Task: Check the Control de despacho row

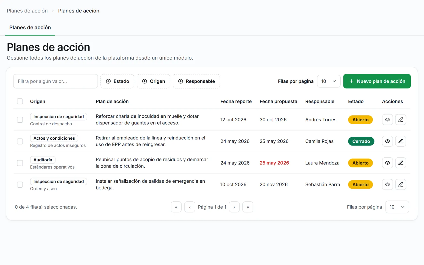Action: point(20,120)
